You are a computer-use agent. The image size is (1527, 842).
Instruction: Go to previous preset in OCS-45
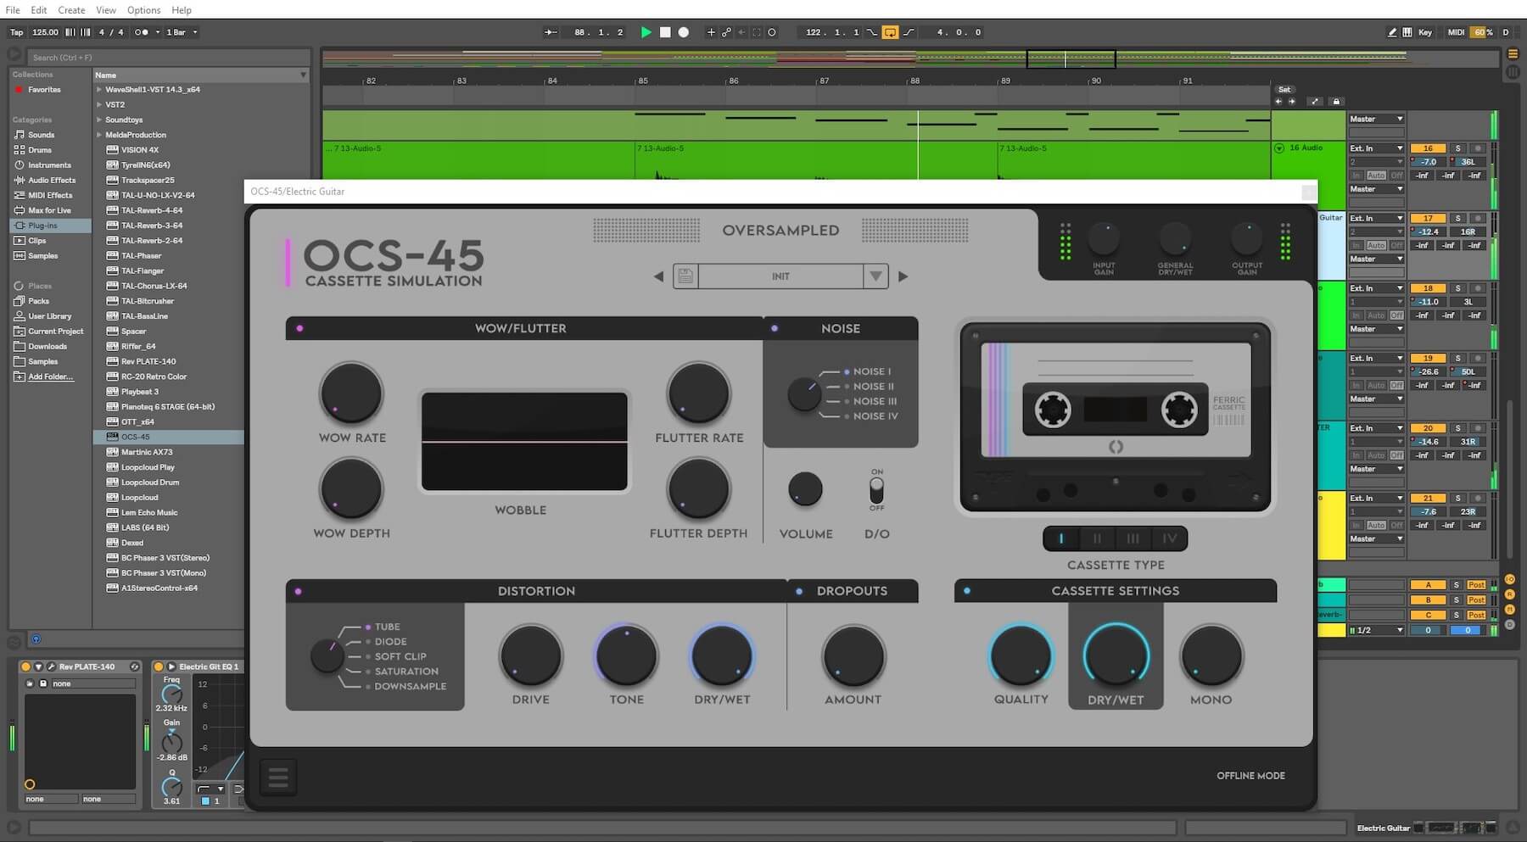click(x=658, y=276)
